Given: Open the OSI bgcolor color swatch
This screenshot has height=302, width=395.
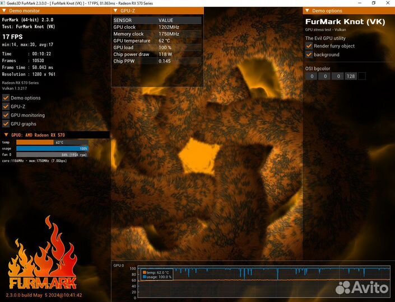Looking at the screenshot, I should click(x=362, y=76).
